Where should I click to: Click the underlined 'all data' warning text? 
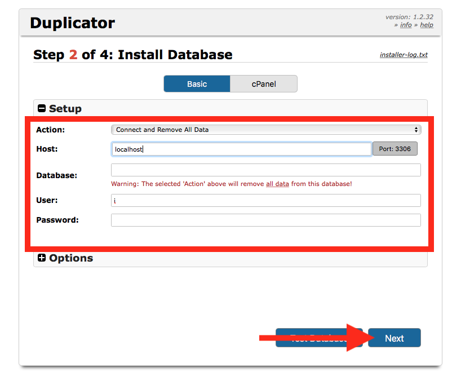[277, 184]
